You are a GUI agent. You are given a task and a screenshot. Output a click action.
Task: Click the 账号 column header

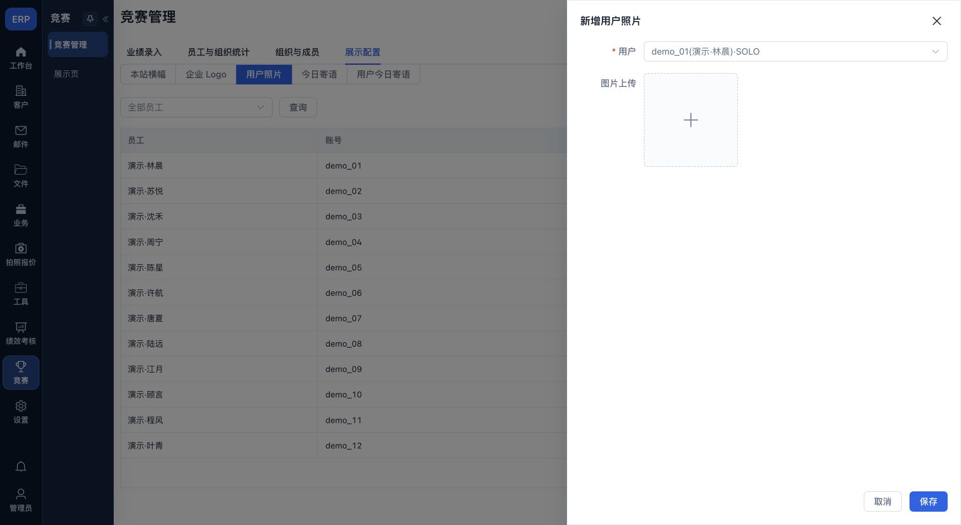tap(442, 140)
